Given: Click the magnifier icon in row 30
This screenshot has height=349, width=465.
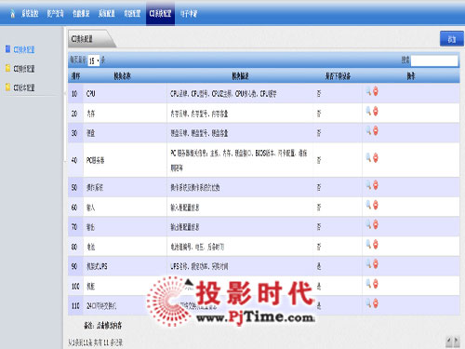Looking at the screenshot, I should pyautogui.click(x=368, y=130).
